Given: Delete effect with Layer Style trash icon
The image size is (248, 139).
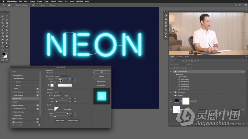Looking at the screenshot, I should point(39,125).
